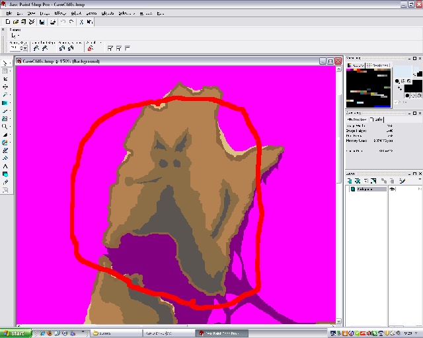
Task: Select the Magnifier zoom tool
Action: point(5,126)
